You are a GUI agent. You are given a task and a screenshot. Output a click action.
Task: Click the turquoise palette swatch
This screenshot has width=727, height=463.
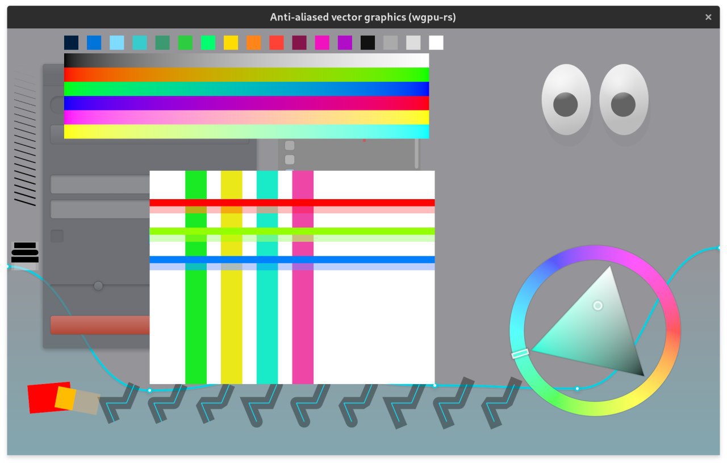(140, 43)
